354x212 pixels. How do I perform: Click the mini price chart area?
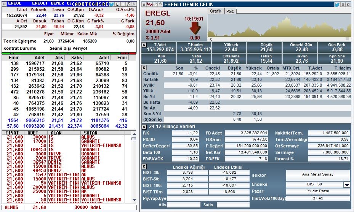point(279,25)
